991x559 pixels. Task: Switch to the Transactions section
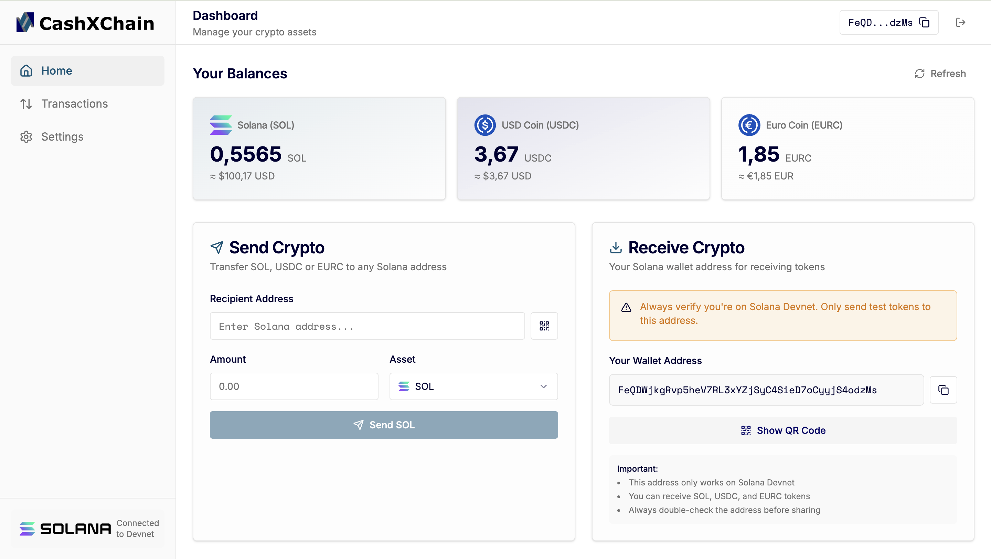coord(74,103)
